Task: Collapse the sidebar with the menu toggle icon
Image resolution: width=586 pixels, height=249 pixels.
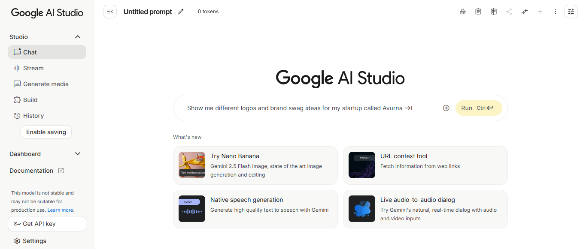Action: [x=110, y=12]
